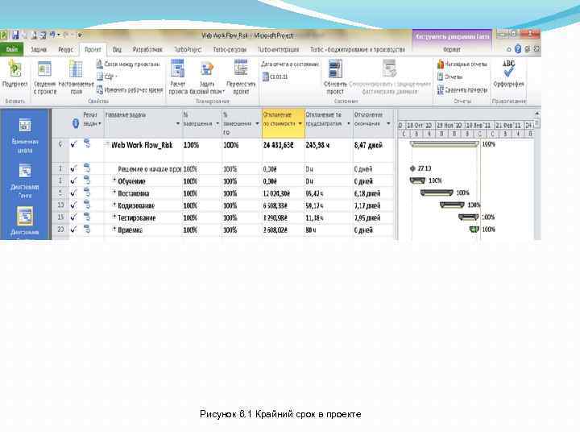Image resolution: width=580 pixels, height=435 pixels.
Task: Switch to Turbo-ресурсы tab
Action: pyautogui.click(x=230, y=49)
